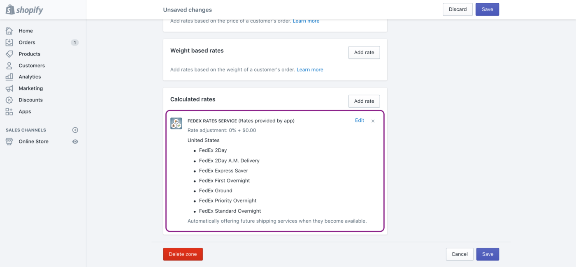
Task: Open the Customers page
Action: [x=30, y=65]
